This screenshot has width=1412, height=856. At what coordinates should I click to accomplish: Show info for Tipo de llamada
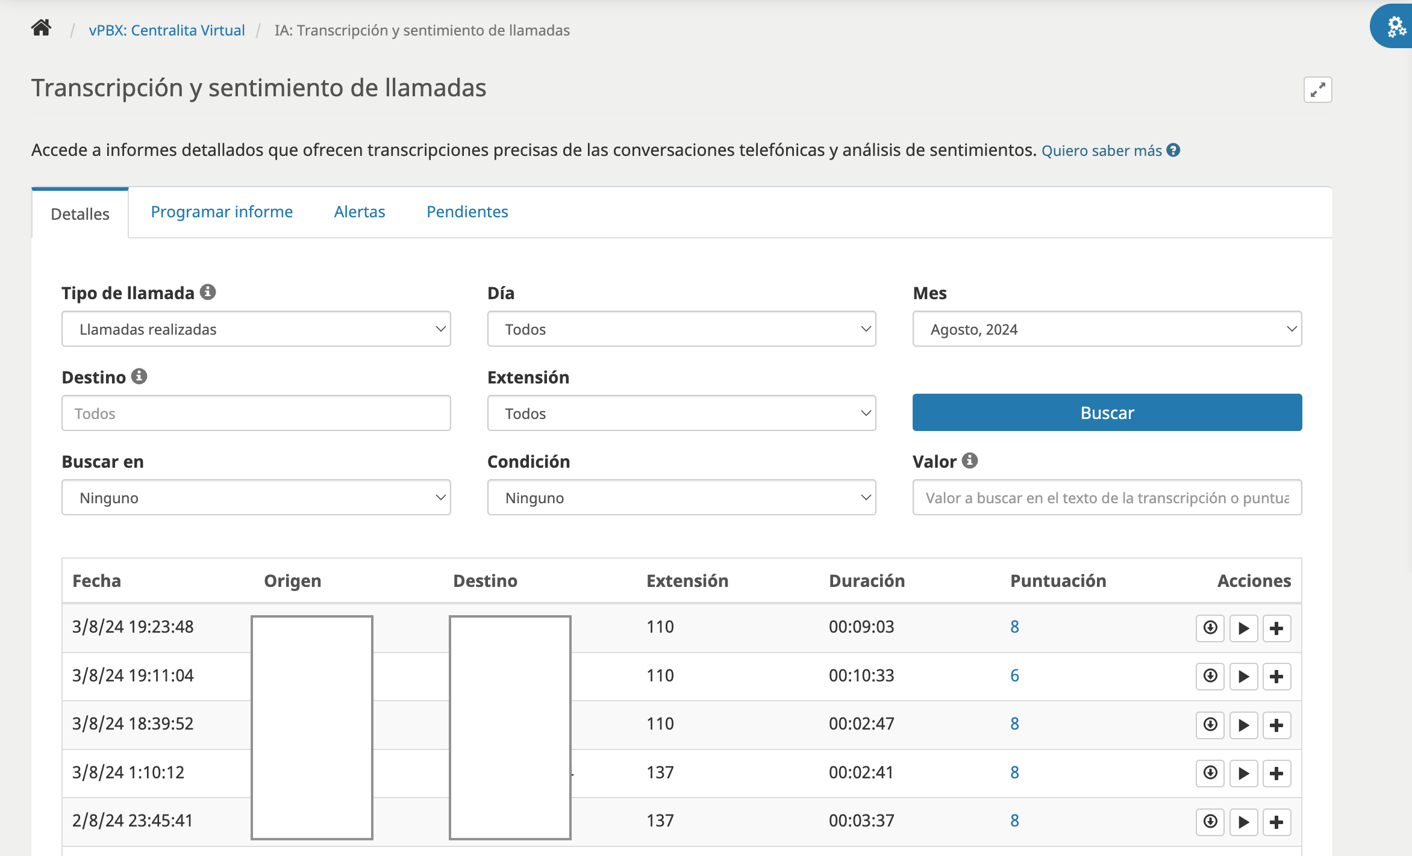click(208, 292)
